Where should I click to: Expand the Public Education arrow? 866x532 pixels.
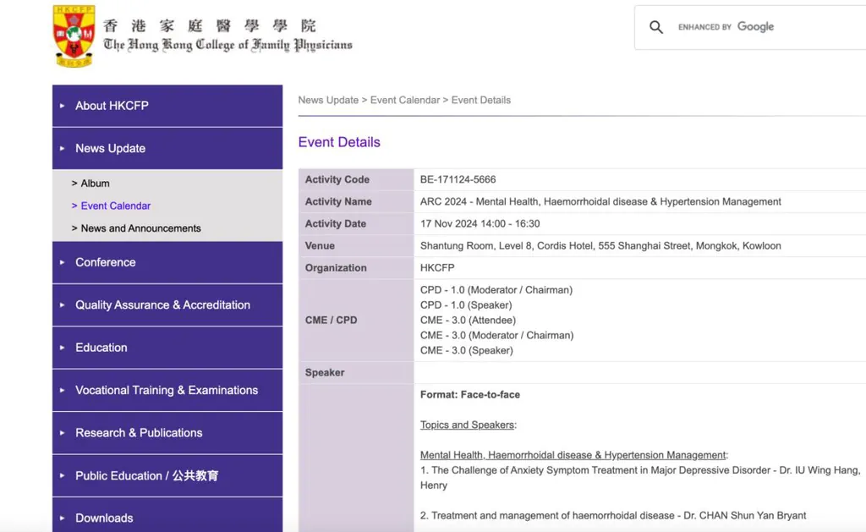tap(62, 475)
